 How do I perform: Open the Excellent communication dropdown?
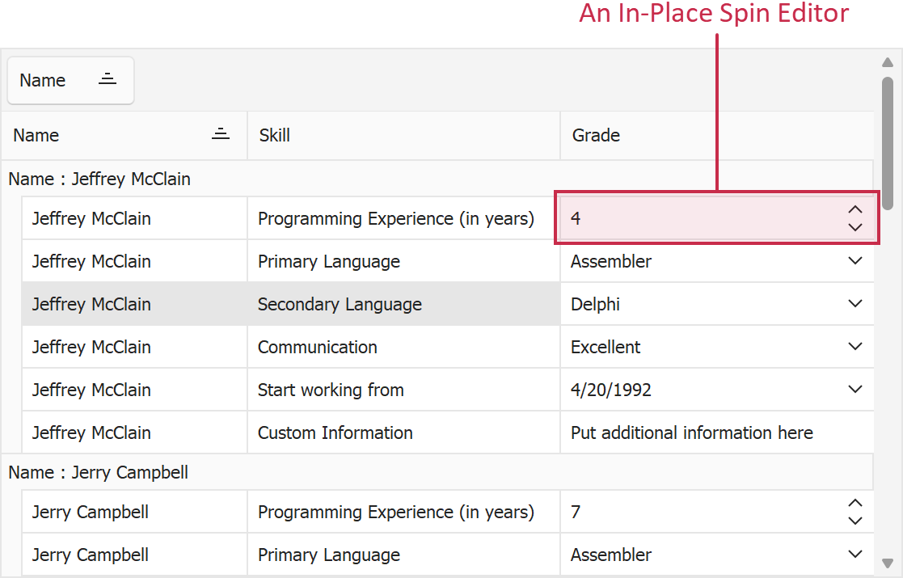pyautogui.click(x=855, y=347)
